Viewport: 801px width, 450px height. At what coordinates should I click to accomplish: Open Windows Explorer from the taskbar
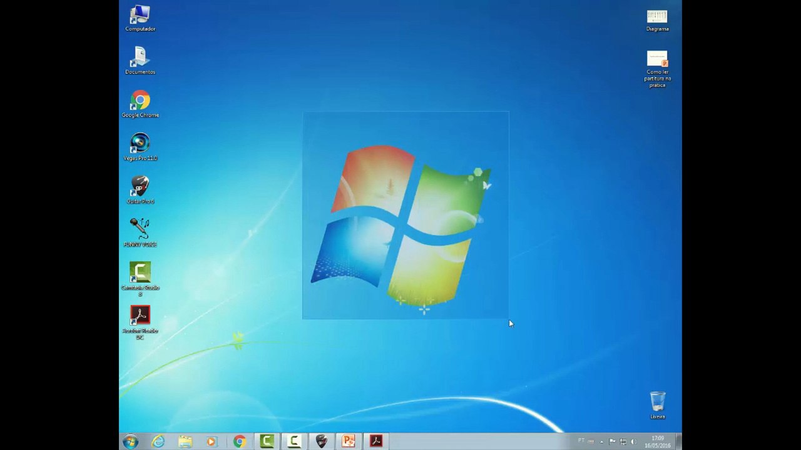pyautogui.click(x=185, y=441)
